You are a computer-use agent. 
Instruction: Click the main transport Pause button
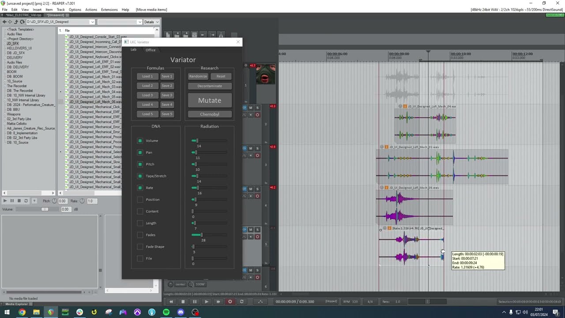[x=195, y=302]
